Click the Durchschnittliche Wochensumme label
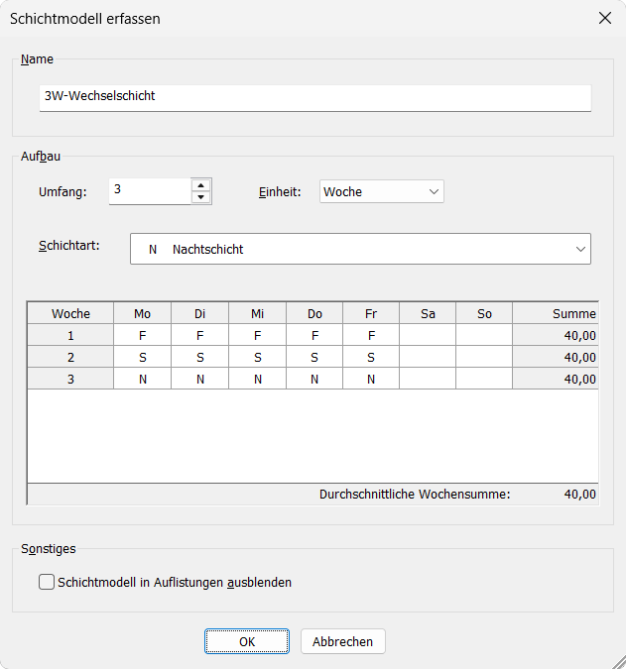Viewport: 626px width, 669px height. [415, 495]
